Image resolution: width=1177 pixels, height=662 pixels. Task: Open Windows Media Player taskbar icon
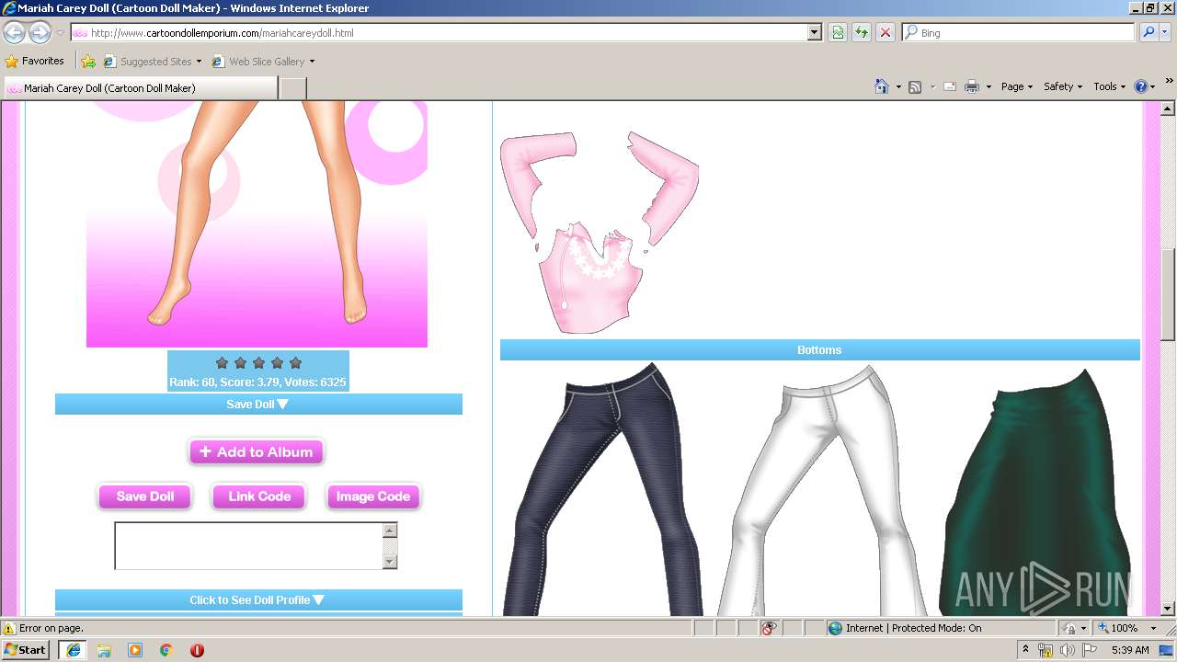[135, 650]
